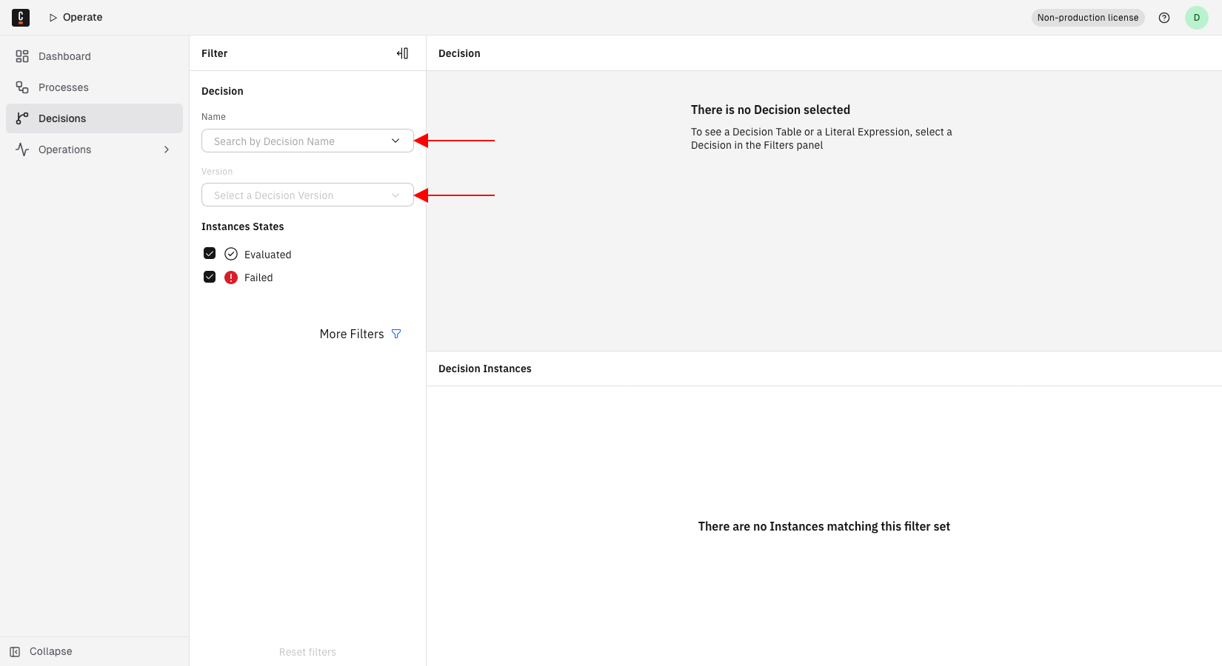Image resolution: width=1222 pixels, height=666 pixels.
Task: Click the Collapse sidebar icon
Action: pyautogui.click(x=15, y=651)
